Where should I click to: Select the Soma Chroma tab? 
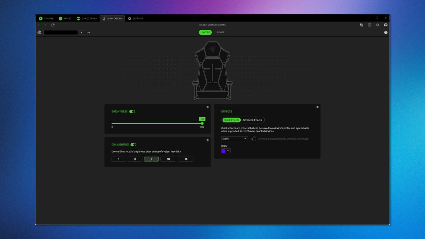[x=112, y=19]
